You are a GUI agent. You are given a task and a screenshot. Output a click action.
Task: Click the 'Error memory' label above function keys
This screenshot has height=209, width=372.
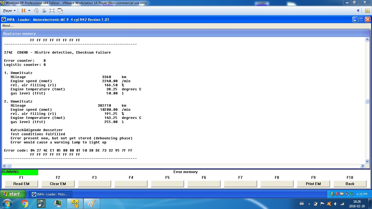tap(185, 172)
